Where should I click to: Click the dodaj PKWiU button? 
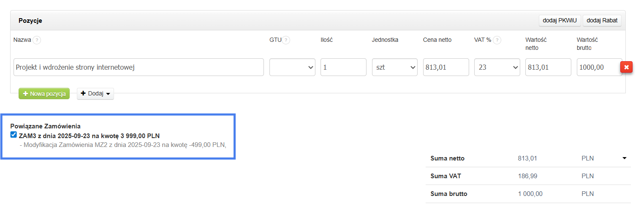tap(560, 20)
